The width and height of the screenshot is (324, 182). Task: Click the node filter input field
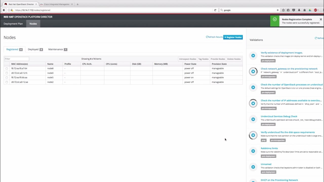(17, 59)
